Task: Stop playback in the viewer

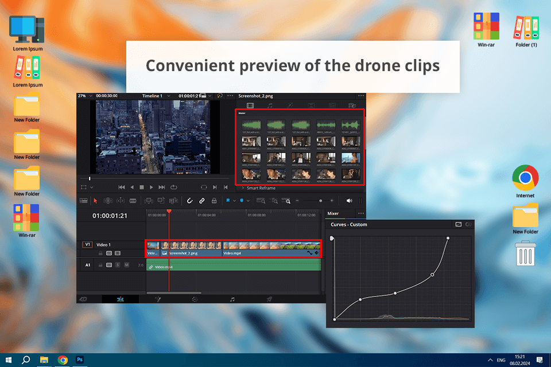Action: click(x=142, y=188)
